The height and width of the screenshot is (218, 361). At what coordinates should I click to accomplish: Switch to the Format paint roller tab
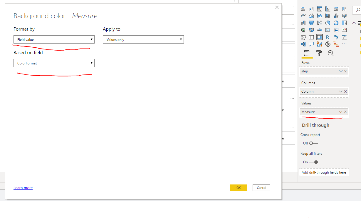(x=319, y=53)
